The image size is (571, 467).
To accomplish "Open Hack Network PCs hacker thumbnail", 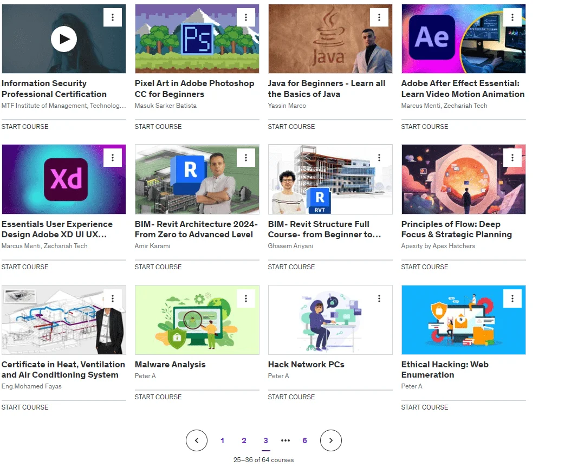I will (x=330, y=320).
